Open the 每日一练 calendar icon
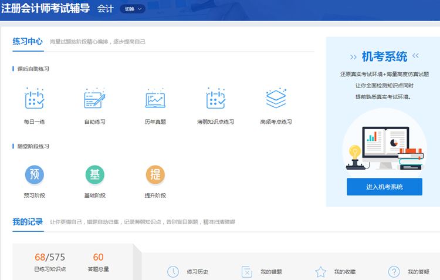 tap(35, 98)
